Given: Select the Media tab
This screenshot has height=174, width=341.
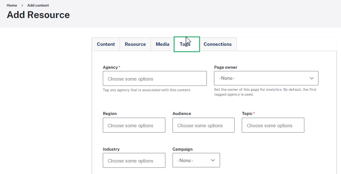Looking at the screenshot, I should [162, 44].
